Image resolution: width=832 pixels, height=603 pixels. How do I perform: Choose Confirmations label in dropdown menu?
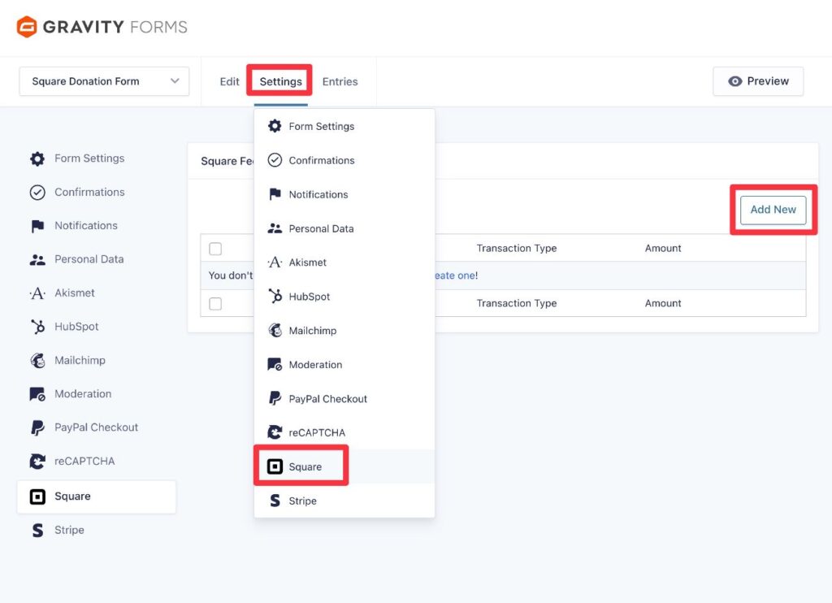[322, 160]
